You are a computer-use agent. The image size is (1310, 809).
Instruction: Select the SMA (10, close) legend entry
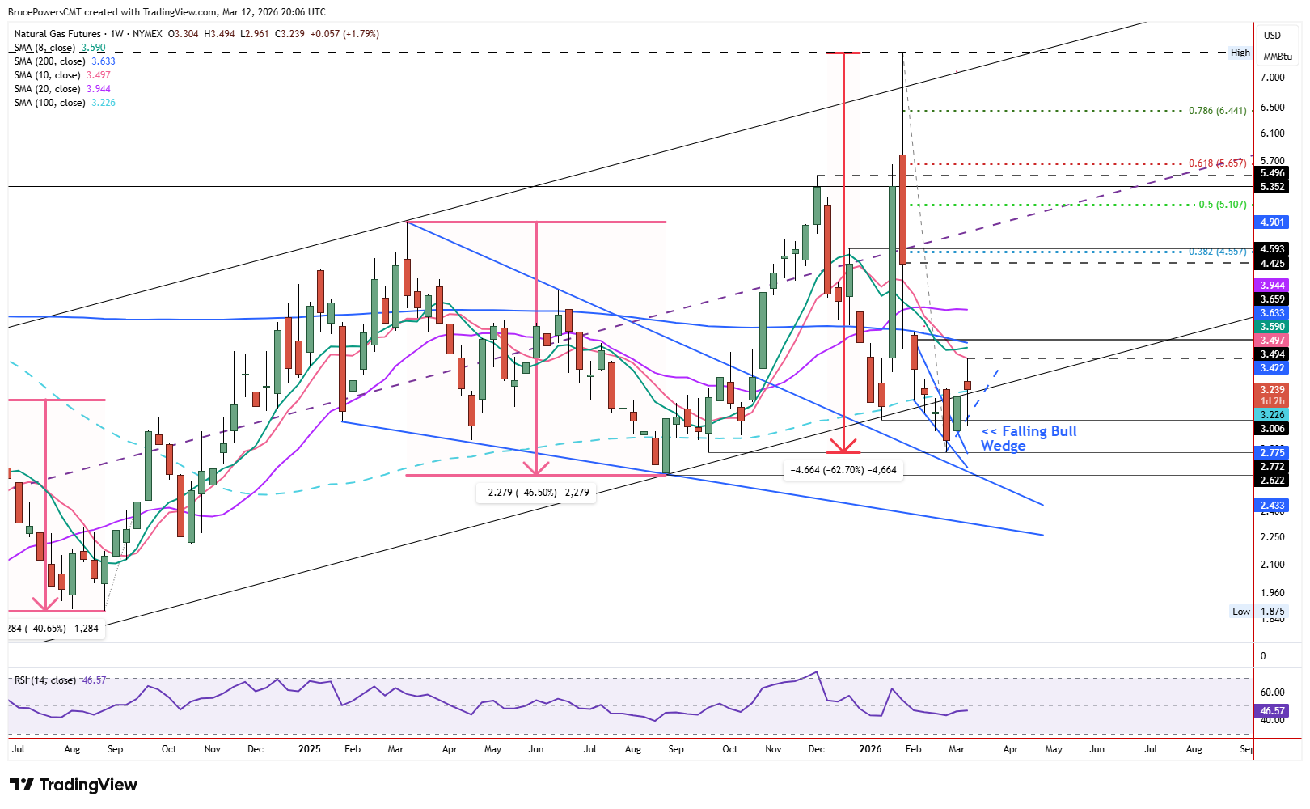62,75
